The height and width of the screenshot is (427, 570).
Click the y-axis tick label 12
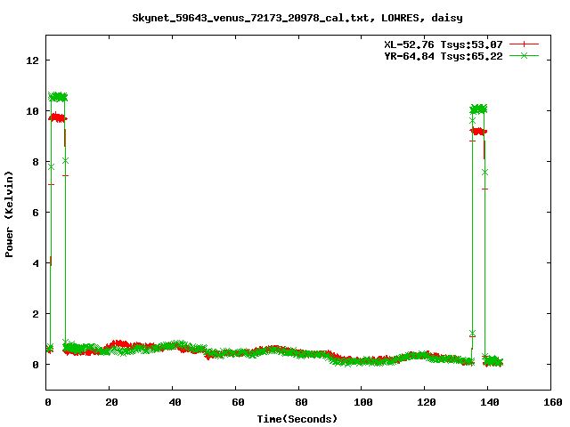[32, 60]
